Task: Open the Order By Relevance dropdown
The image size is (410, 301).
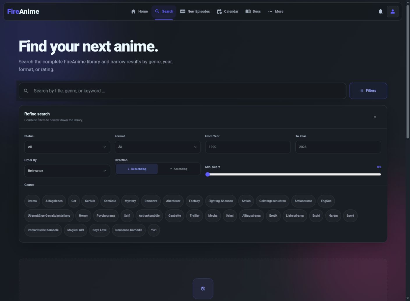Action: 67,171
